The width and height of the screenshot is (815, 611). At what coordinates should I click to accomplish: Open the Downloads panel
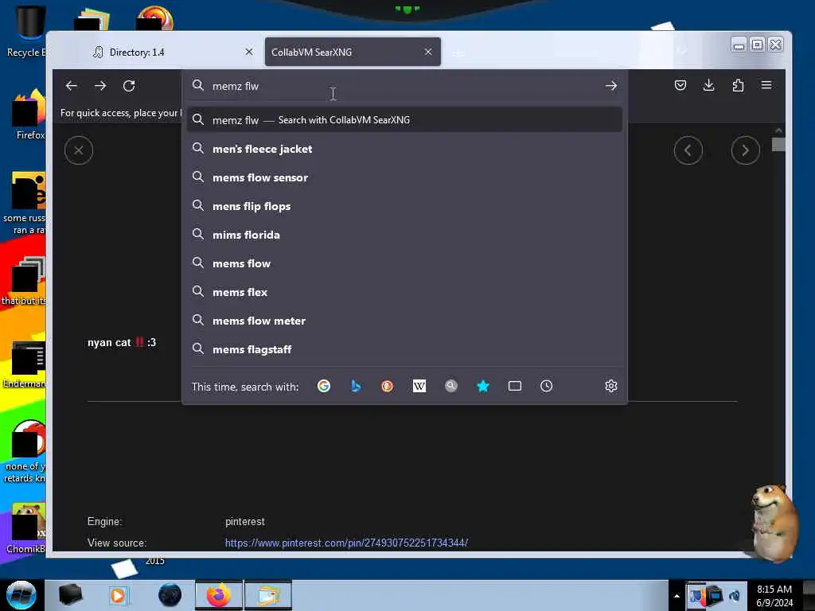pyautogui.click(x=708, y=85)
